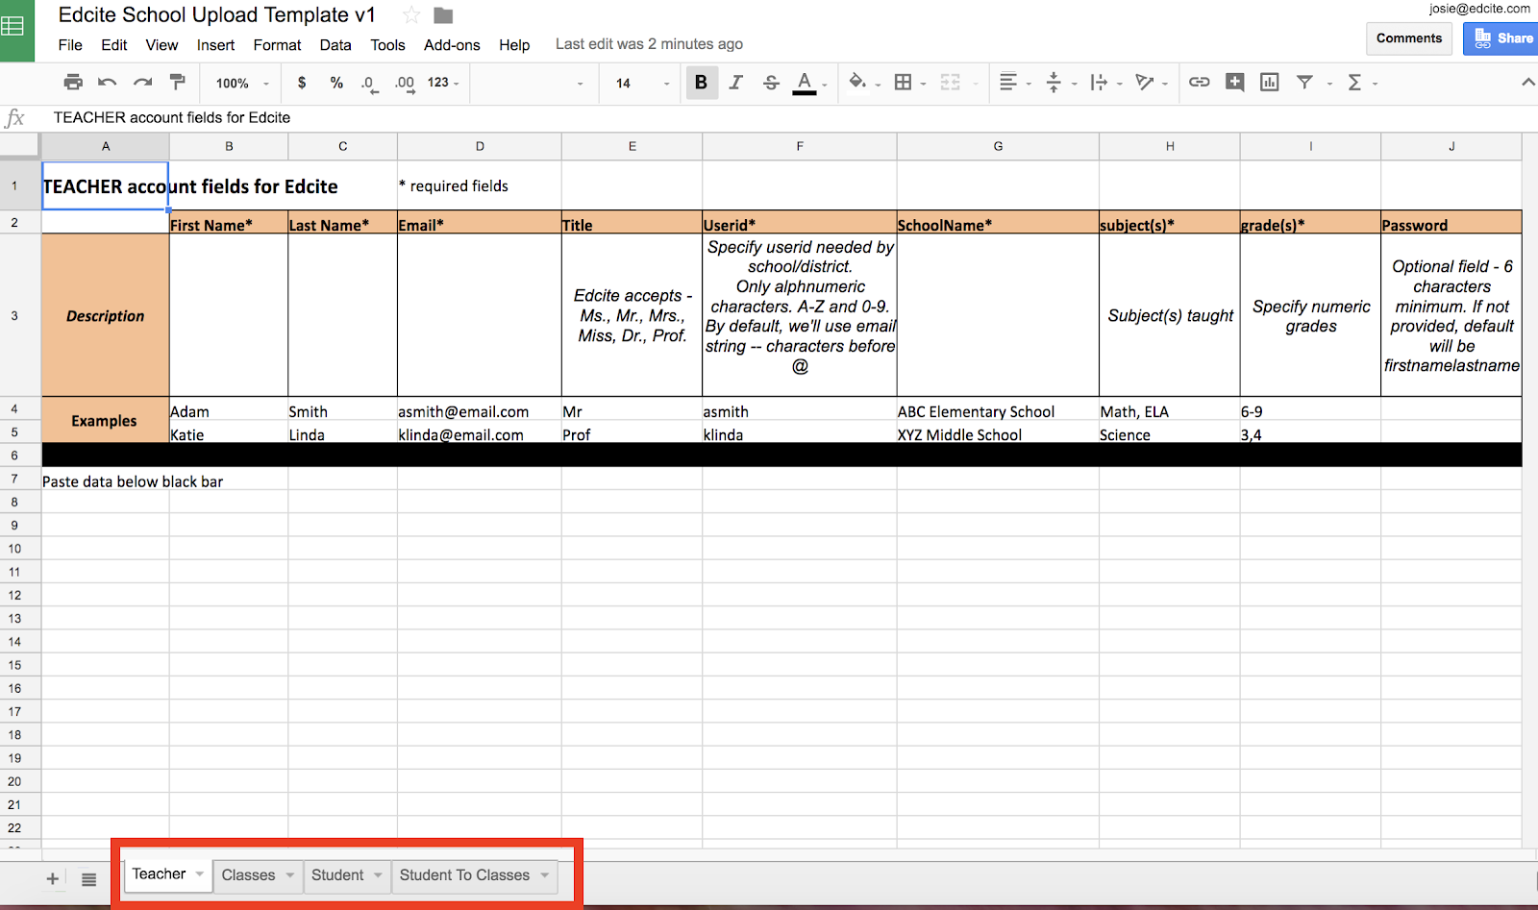This screenshot has width=1538, height=910.
Task: Toggle bold formatting off
Action: click(702, 83)
